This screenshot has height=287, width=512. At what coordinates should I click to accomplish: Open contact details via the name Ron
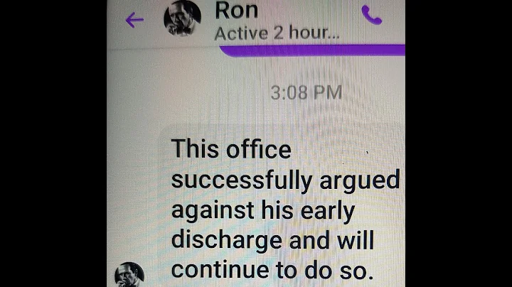(x=237, y=11)
